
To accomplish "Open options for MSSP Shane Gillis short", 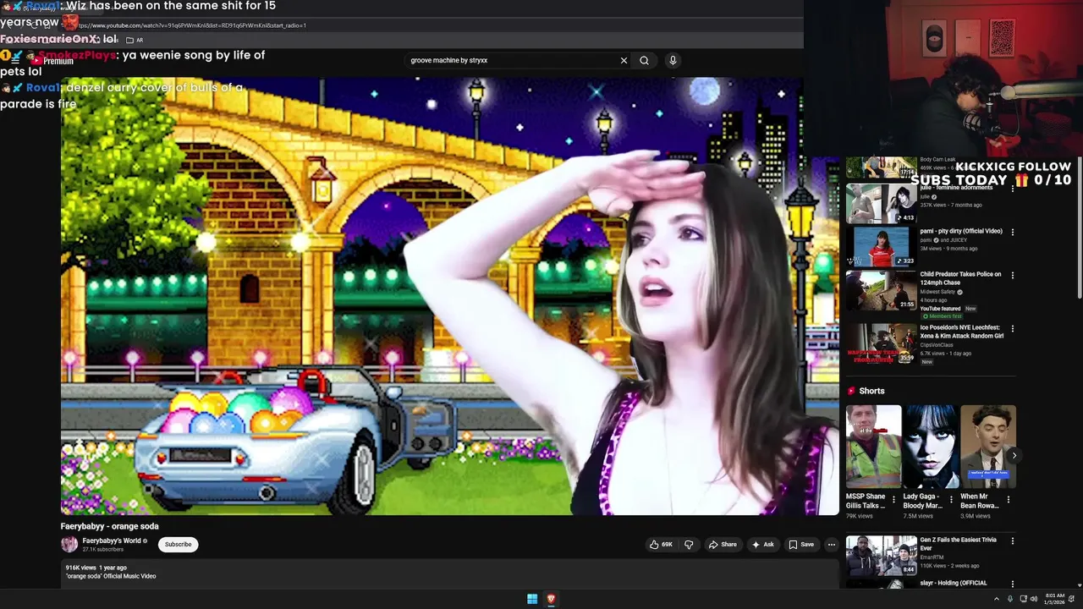I will 893,499.
